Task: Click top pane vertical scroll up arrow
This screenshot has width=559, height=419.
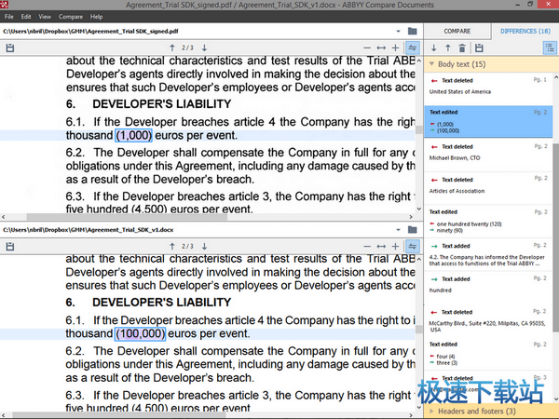Action: [x=419, y=61]
